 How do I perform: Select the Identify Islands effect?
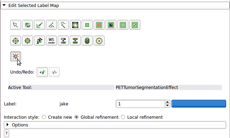coord(99,25)
